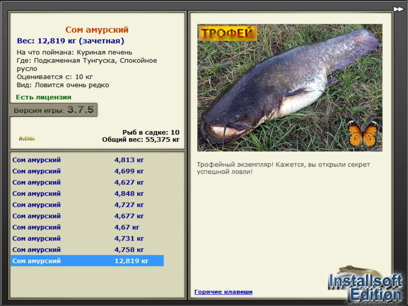
Task: Open the Горячие клавиши link
Action: click(223, 292)
